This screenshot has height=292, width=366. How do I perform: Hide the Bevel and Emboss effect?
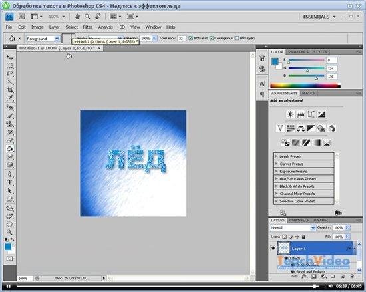click(293, 272)
